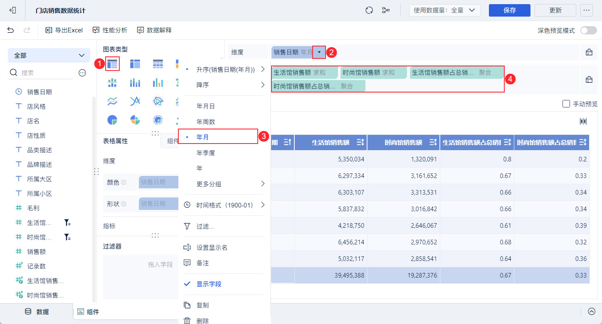Click the collapse arrow icon at bottom right
This screenshot has width=602, height=324.
tap(592, 312)
